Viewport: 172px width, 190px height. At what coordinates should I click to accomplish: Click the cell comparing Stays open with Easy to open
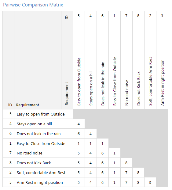click(x=79, y=124)
